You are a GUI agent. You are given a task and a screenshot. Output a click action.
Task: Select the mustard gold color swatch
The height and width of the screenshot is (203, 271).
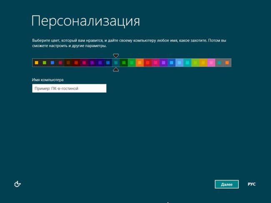coord(203,63)
